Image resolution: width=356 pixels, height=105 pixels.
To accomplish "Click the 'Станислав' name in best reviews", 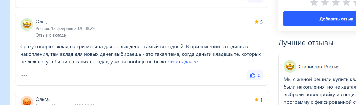I will [x=310, y=67].
